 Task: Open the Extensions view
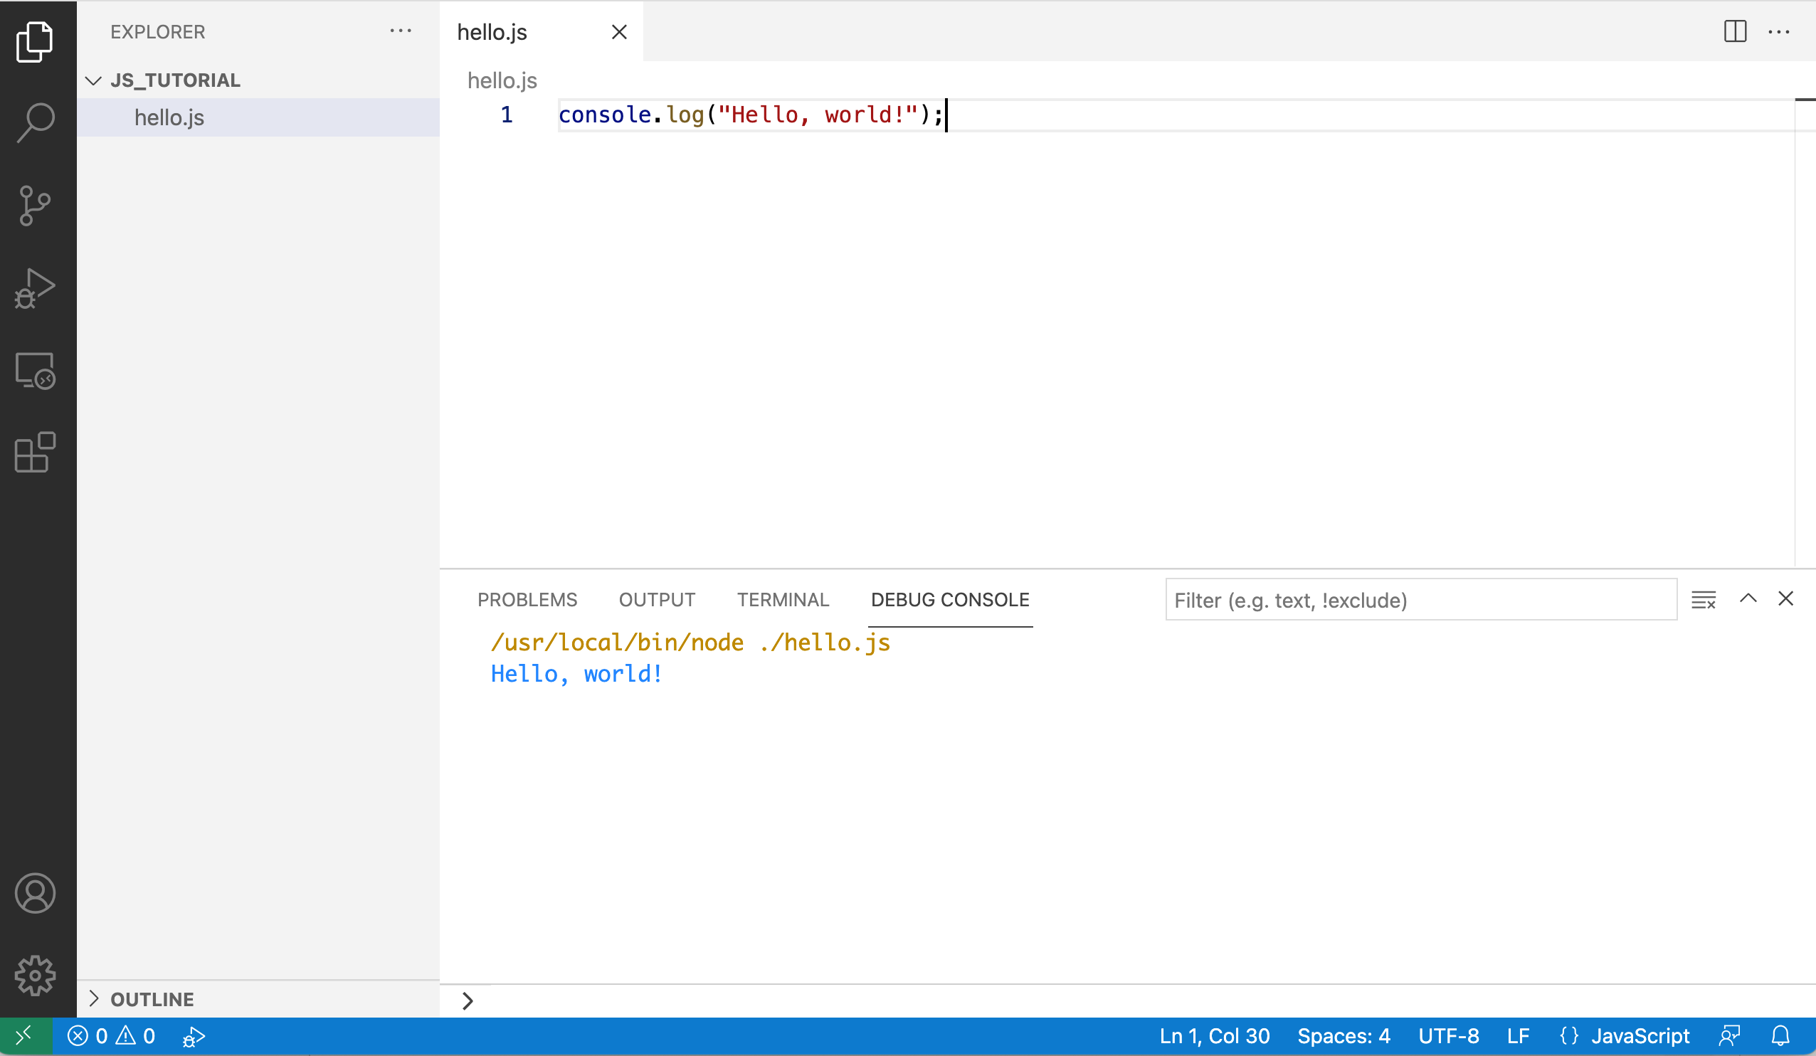tap(36, 453)
